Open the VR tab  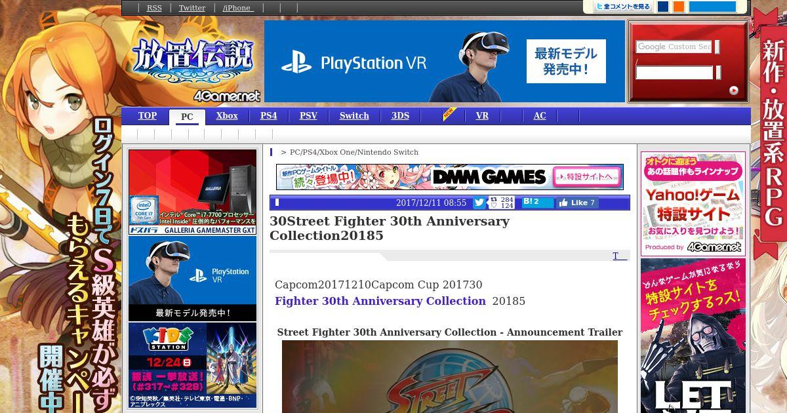482,116
